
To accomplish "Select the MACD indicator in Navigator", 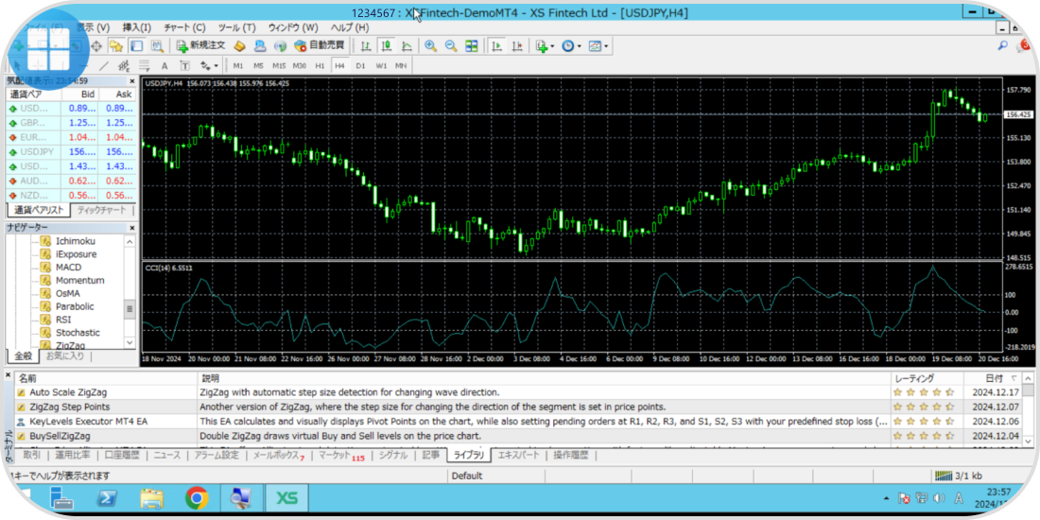I will click(x=68, y=268).
